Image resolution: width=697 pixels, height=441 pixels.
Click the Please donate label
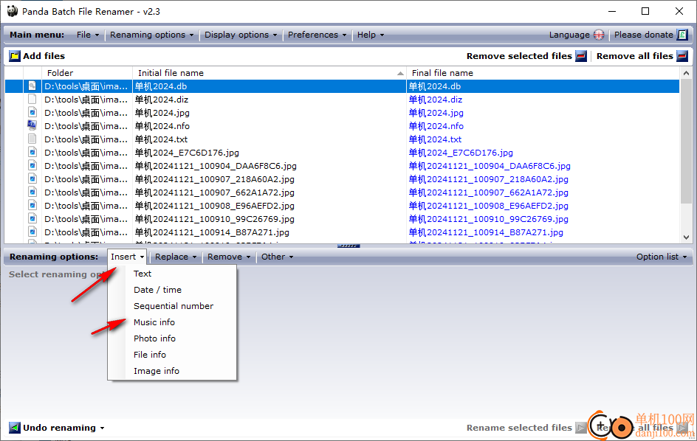[644, 35]
